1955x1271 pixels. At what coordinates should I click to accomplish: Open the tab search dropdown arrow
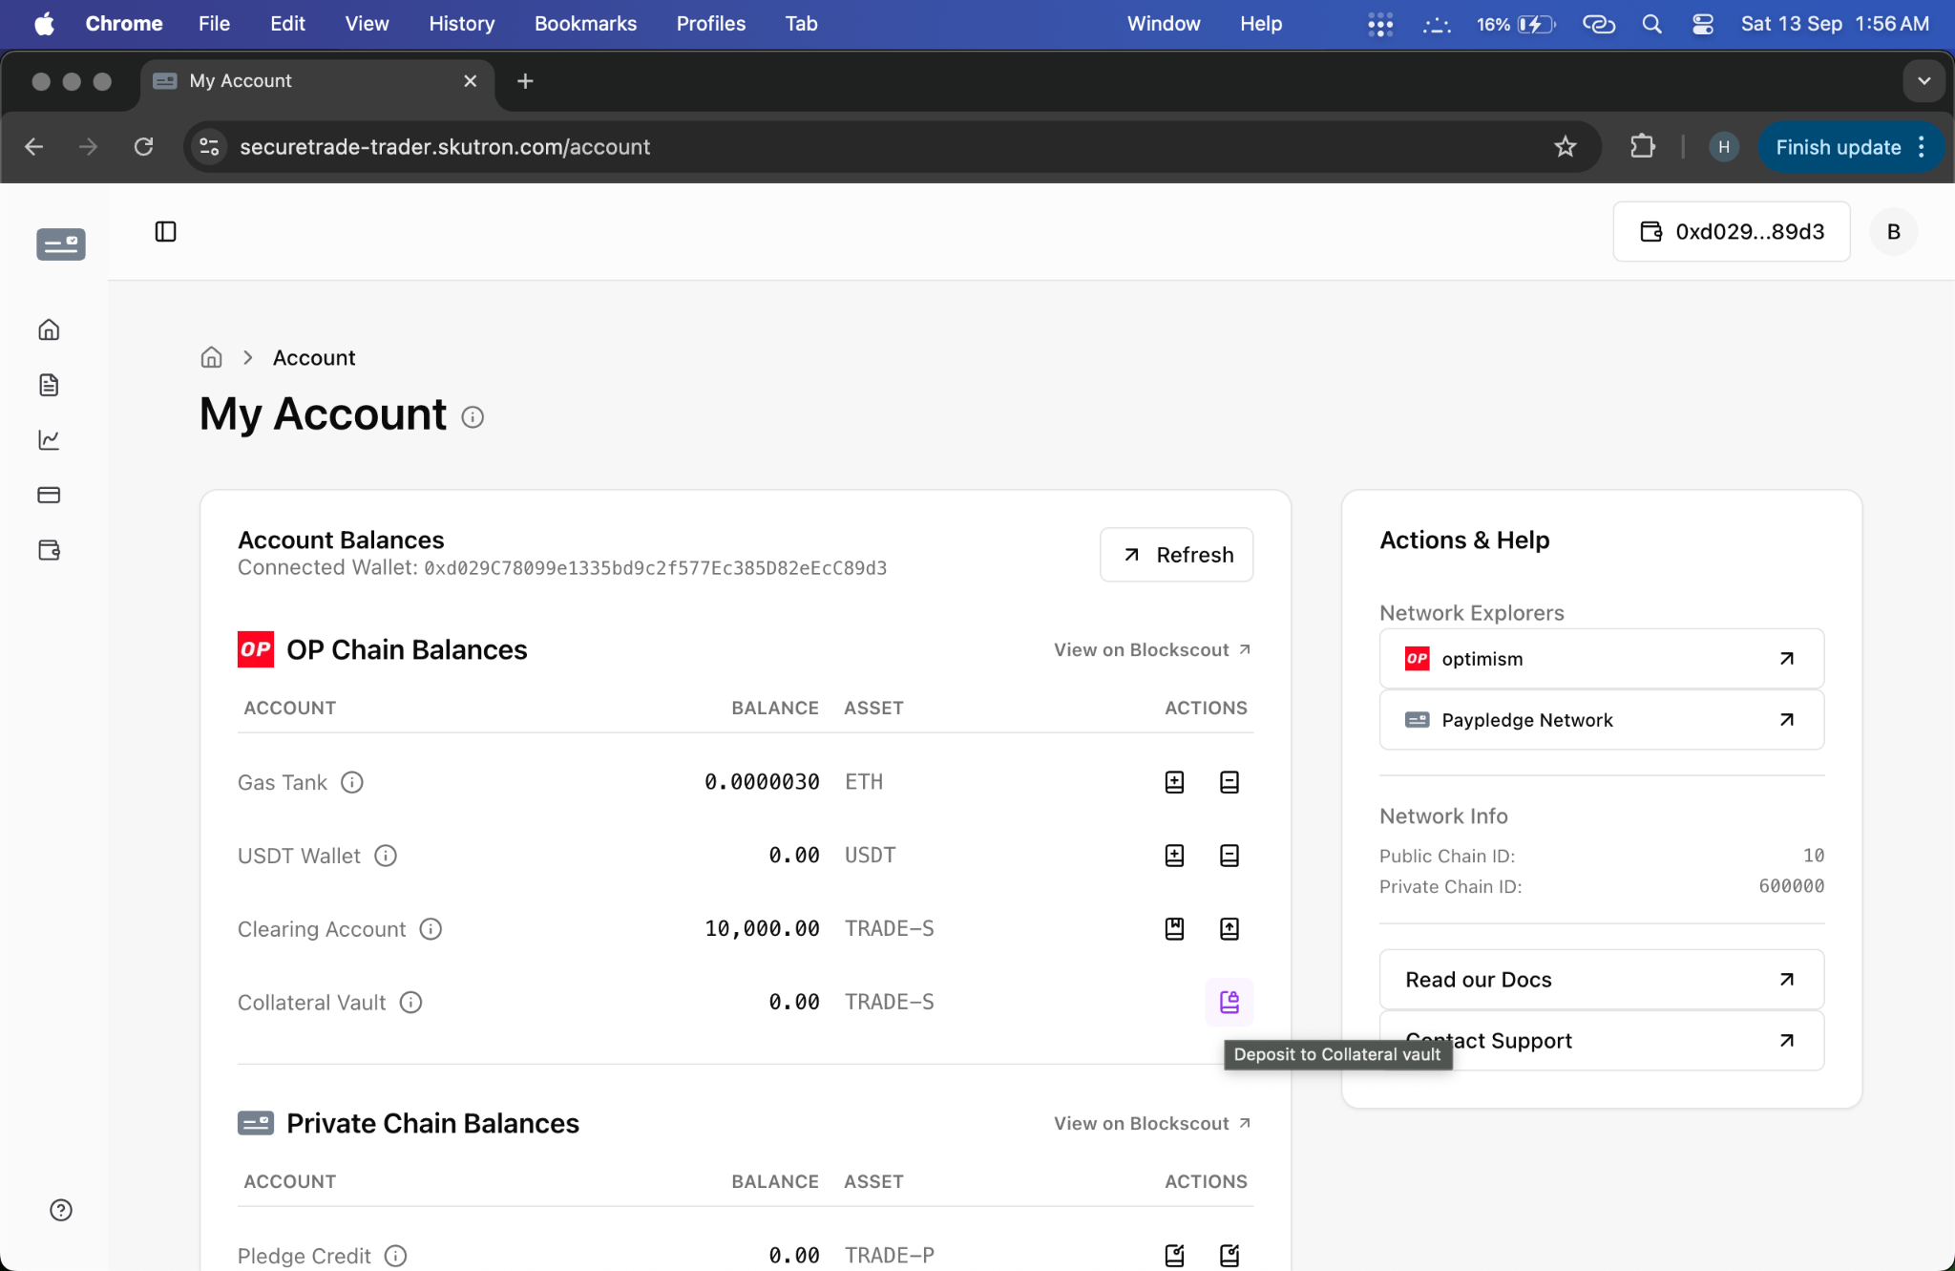[1923, 81]
